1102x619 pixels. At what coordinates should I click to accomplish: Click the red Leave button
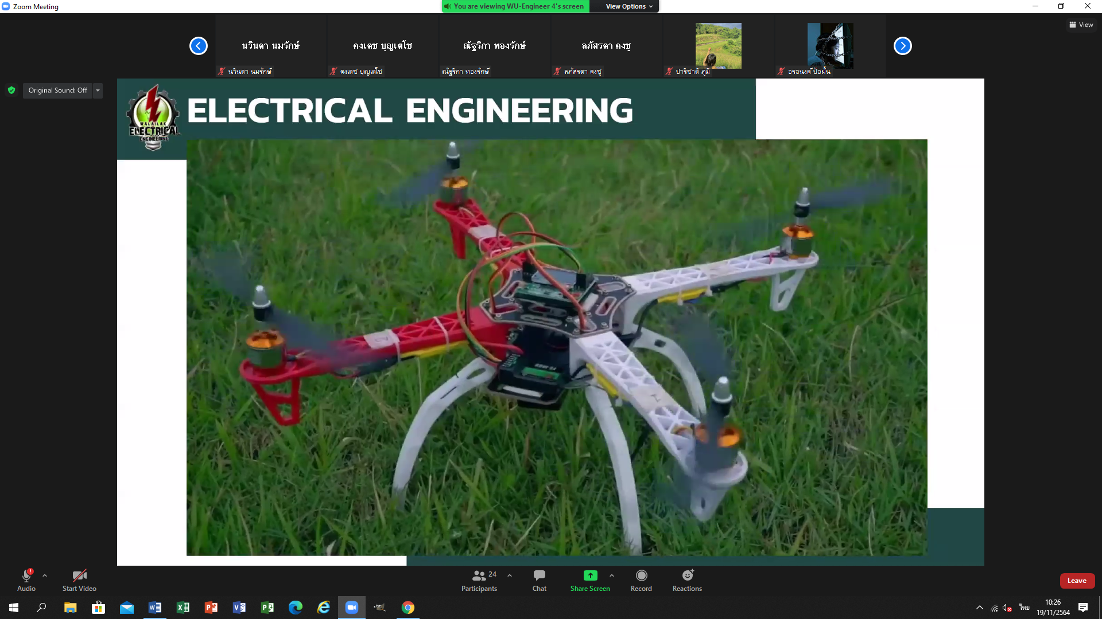(1077, 581)
